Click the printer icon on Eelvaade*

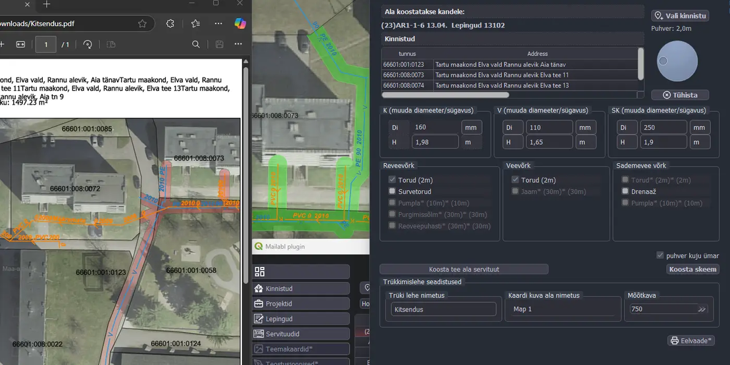675,341
